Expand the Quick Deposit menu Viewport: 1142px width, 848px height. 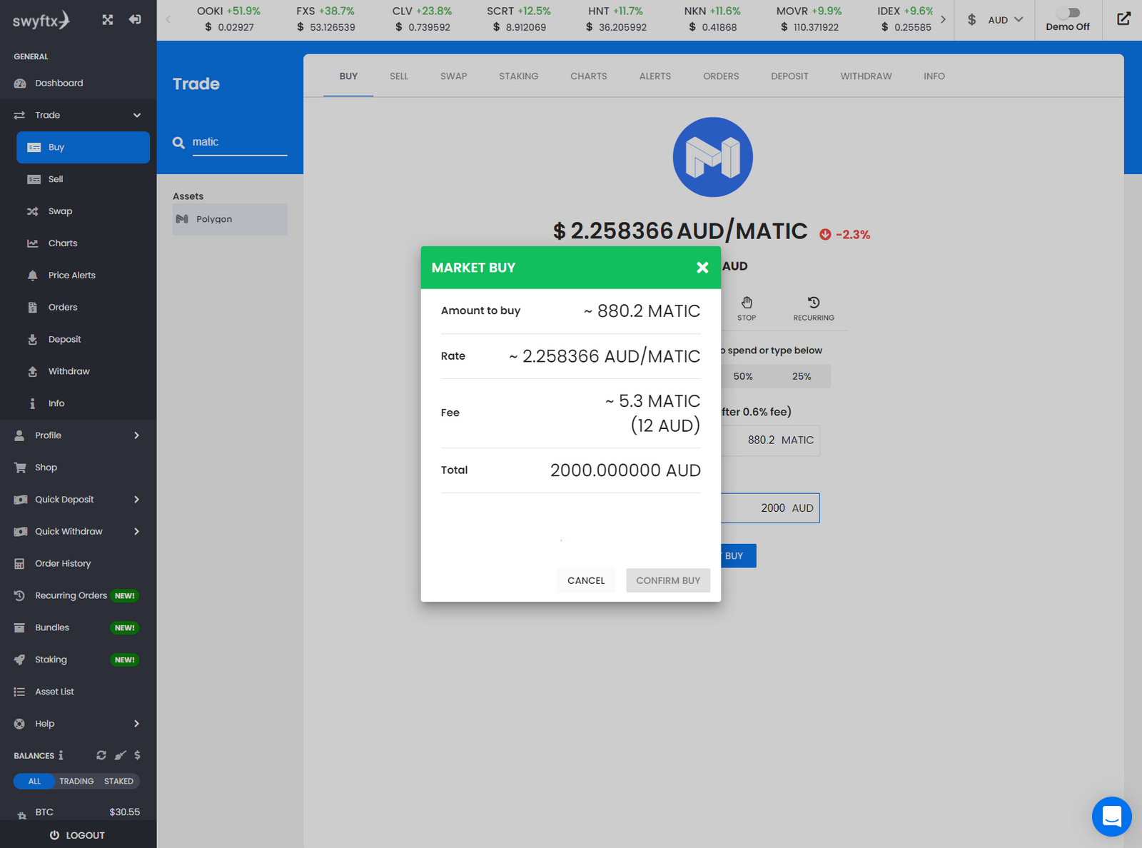(x=137, y=500)
